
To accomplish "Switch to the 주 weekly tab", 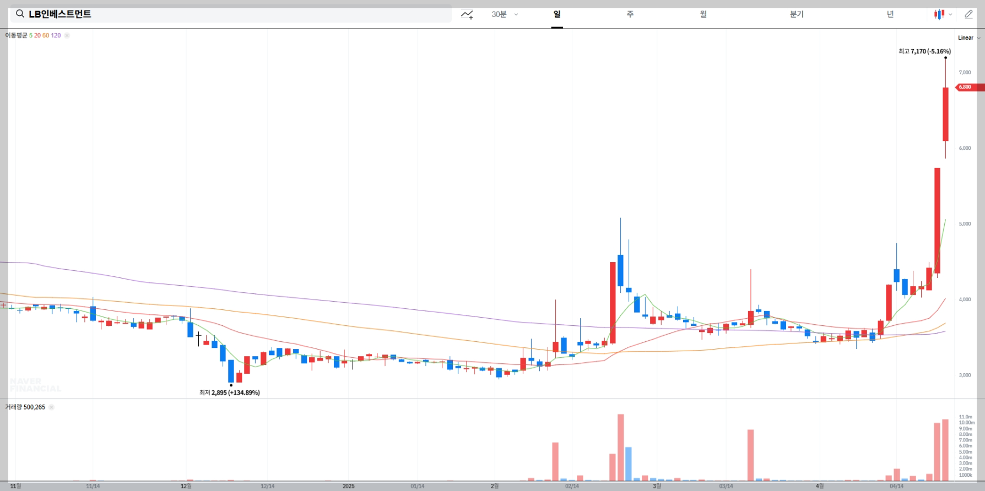I will 630,14.
